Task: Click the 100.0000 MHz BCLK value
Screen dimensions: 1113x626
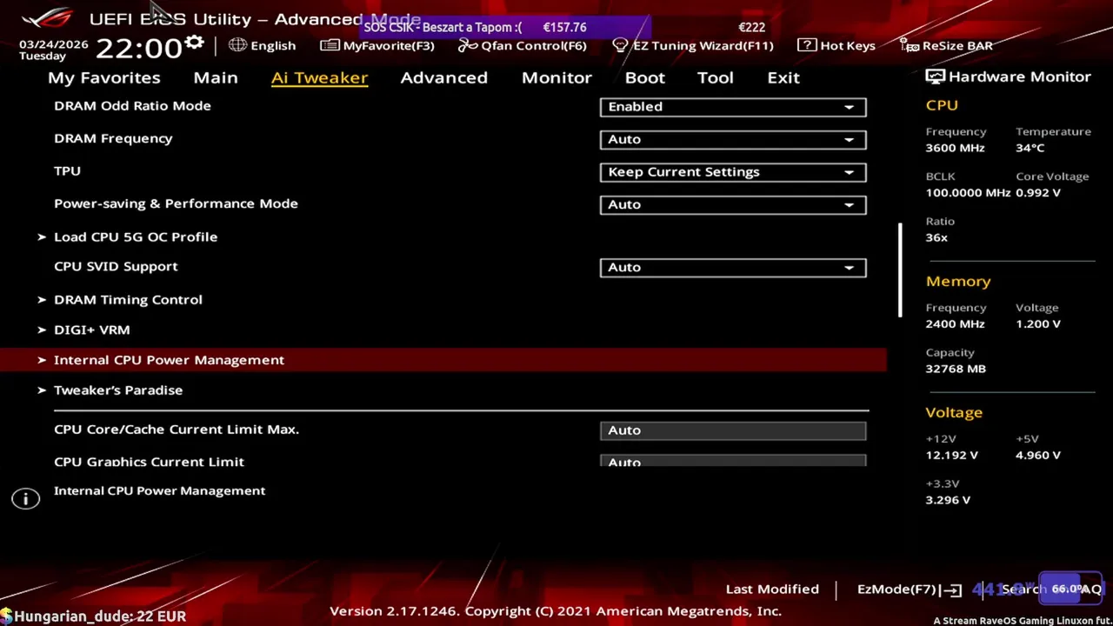Action: click(968, 192)
